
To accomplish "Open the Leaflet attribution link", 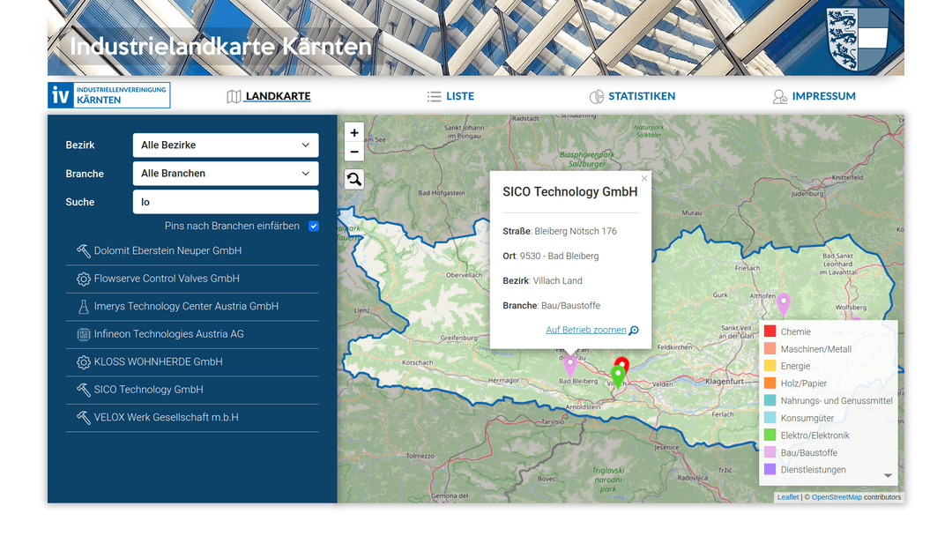I will coord(787,497).
